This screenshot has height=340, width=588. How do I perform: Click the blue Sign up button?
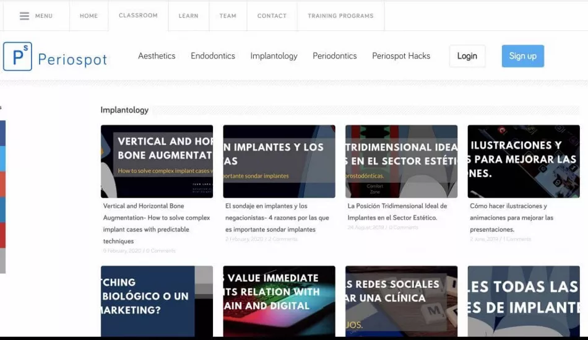point(523,56)
